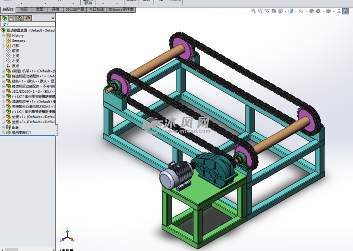Toggle the Hide/Show Items glasses icon
This screenshot has height=251, width=353.
302,11
